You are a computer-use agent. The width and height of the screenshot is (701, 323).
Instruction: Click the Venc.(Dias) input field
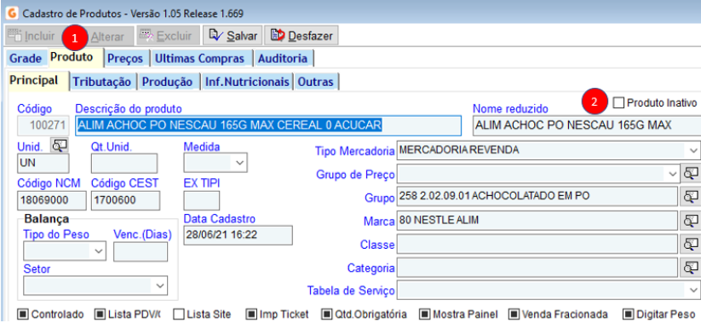coord(141,252)
